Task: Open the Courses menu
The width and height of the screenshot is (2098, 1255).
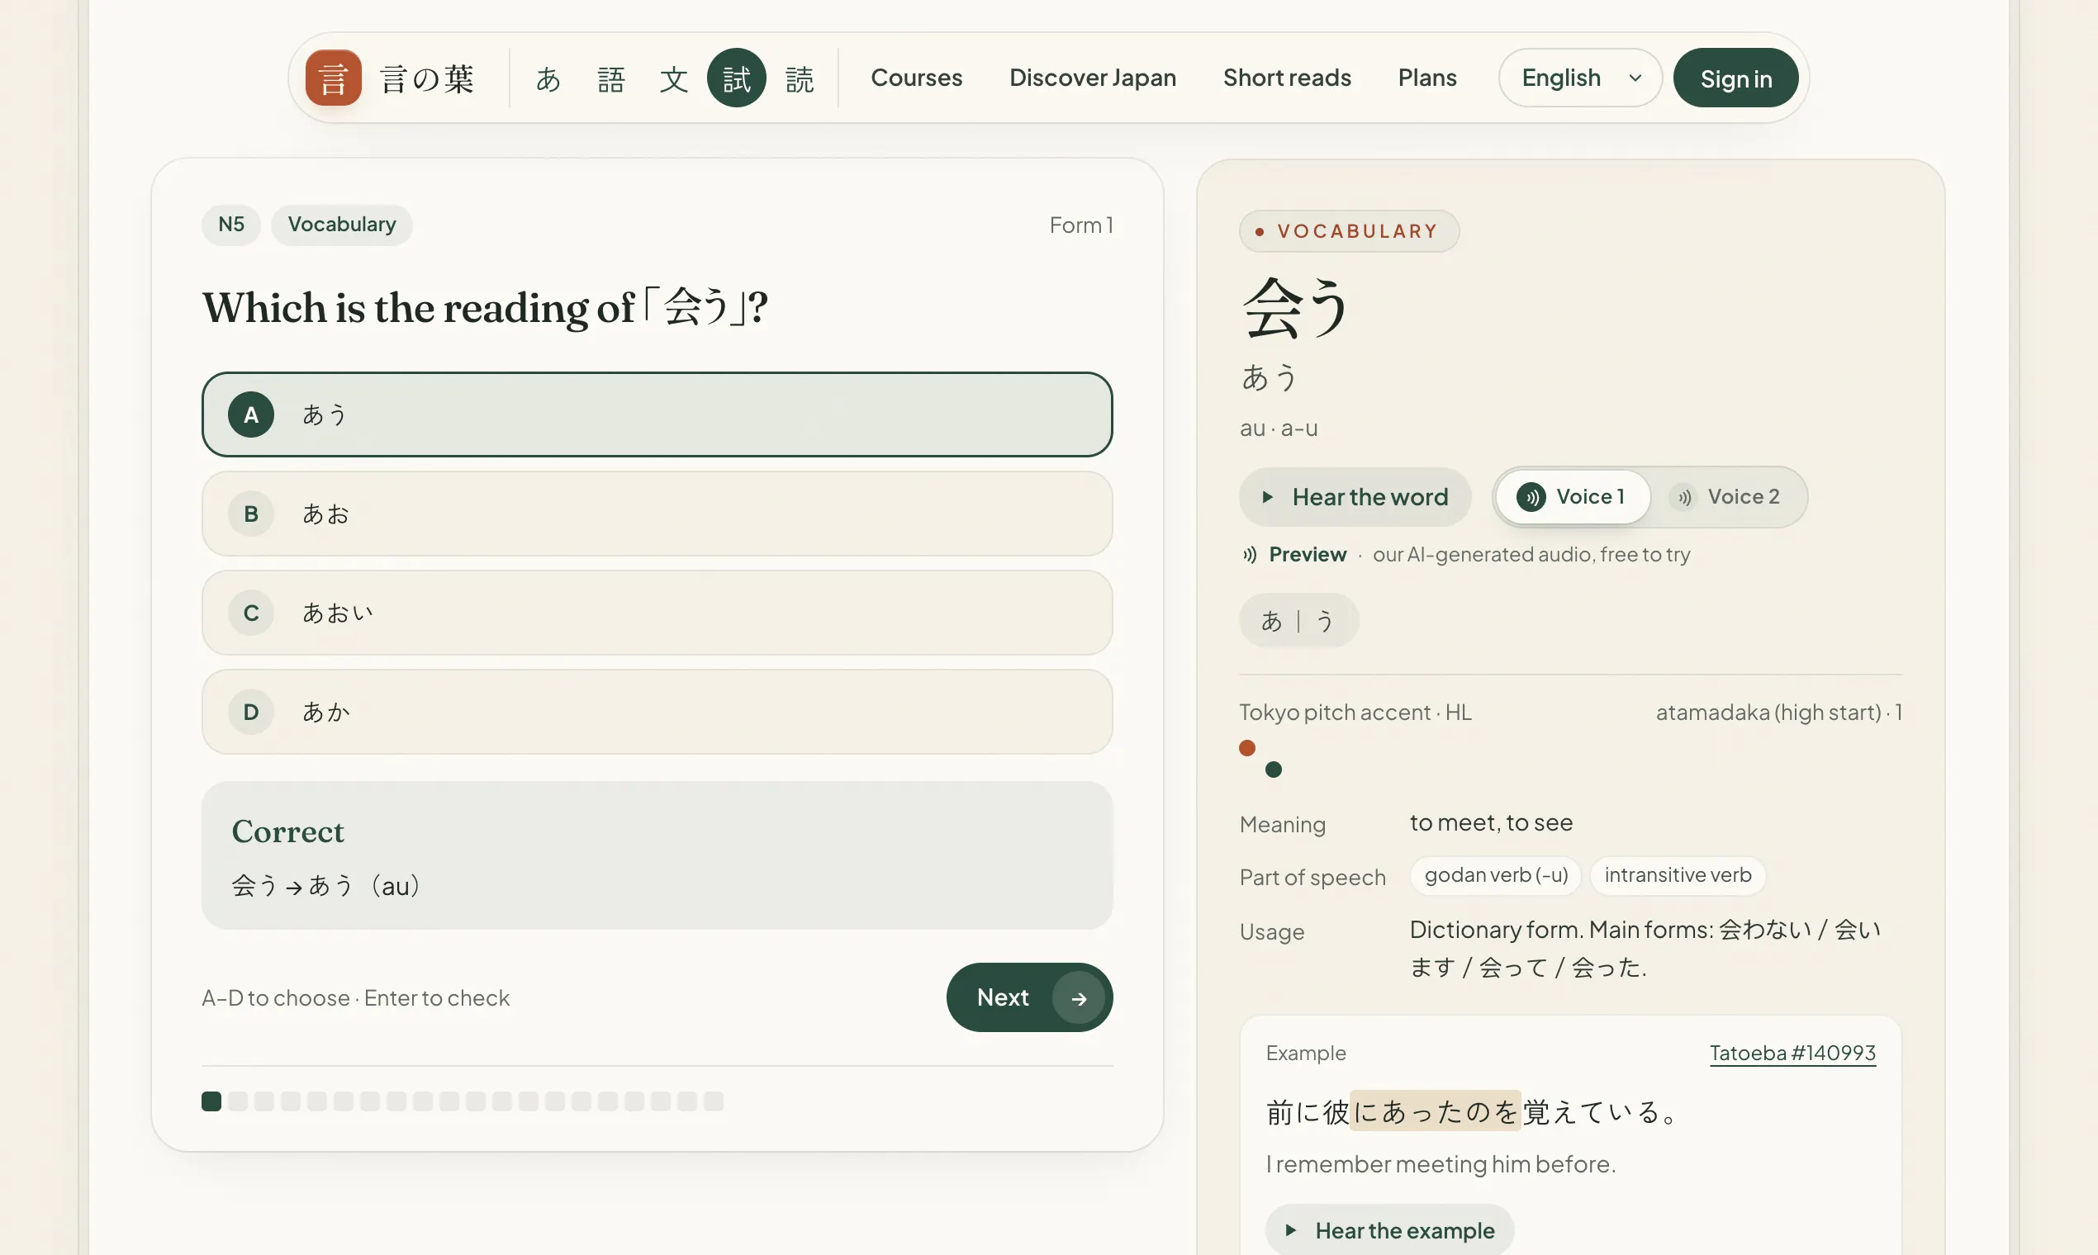Action: (916, 78)
